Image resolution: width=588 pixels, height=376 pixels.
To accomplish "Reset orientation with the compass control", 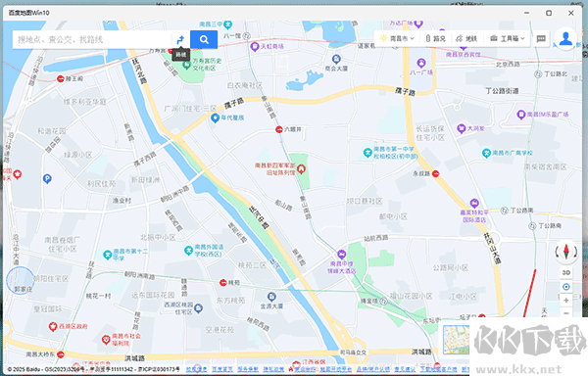I will [566, 252].
